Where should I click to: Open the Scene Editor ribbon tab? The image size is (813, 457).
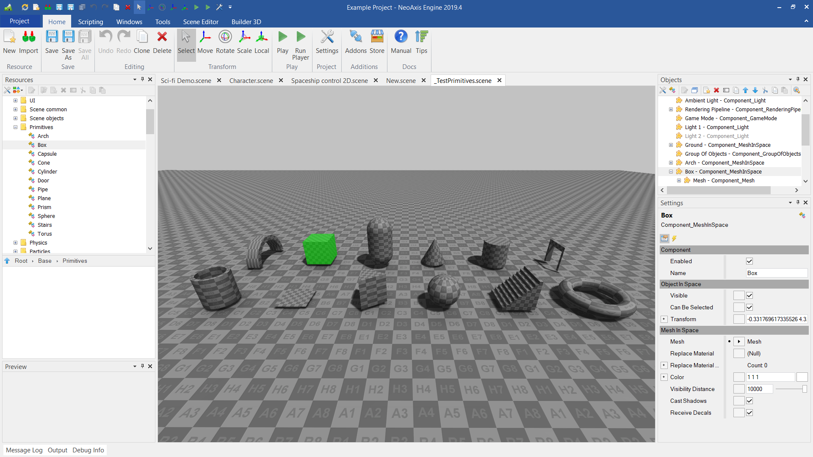(201, 22)
